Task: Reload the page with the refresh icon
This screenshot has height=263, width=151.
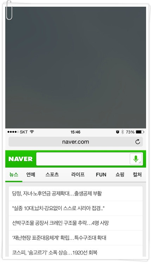Action: coord(138,142)
